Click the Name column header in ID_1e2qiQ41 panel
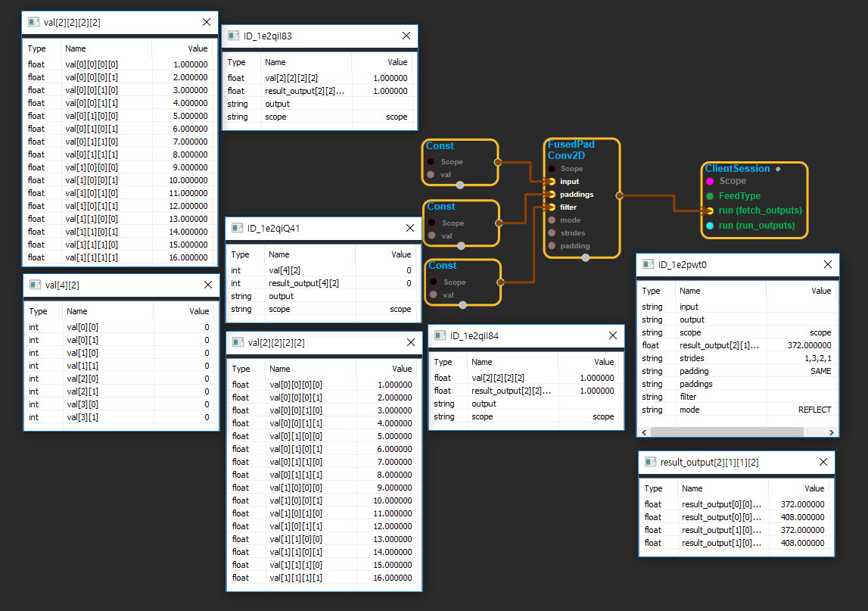 (x=278, y=255)
